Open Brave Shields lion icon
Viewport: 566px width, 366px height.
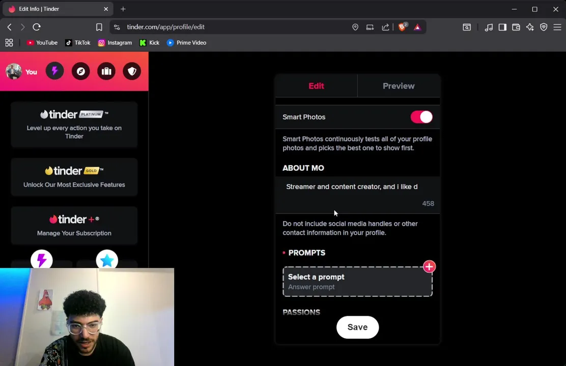pyautogui.click(x=402, y=26)
